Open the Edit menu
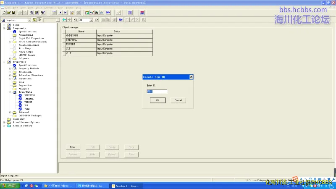The height and width of the screenshot is (189, 336). click(x=16, y=8)
